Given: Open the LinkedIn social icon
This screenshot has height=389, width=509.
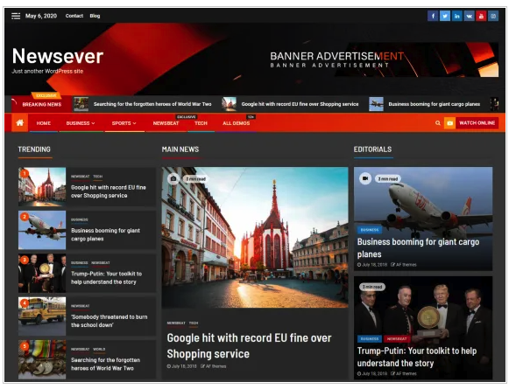Looking at the screenshot, I should coord(456,16).
